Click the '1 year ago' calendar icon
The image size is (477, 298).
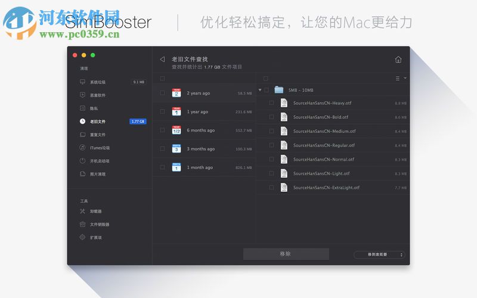176,111
